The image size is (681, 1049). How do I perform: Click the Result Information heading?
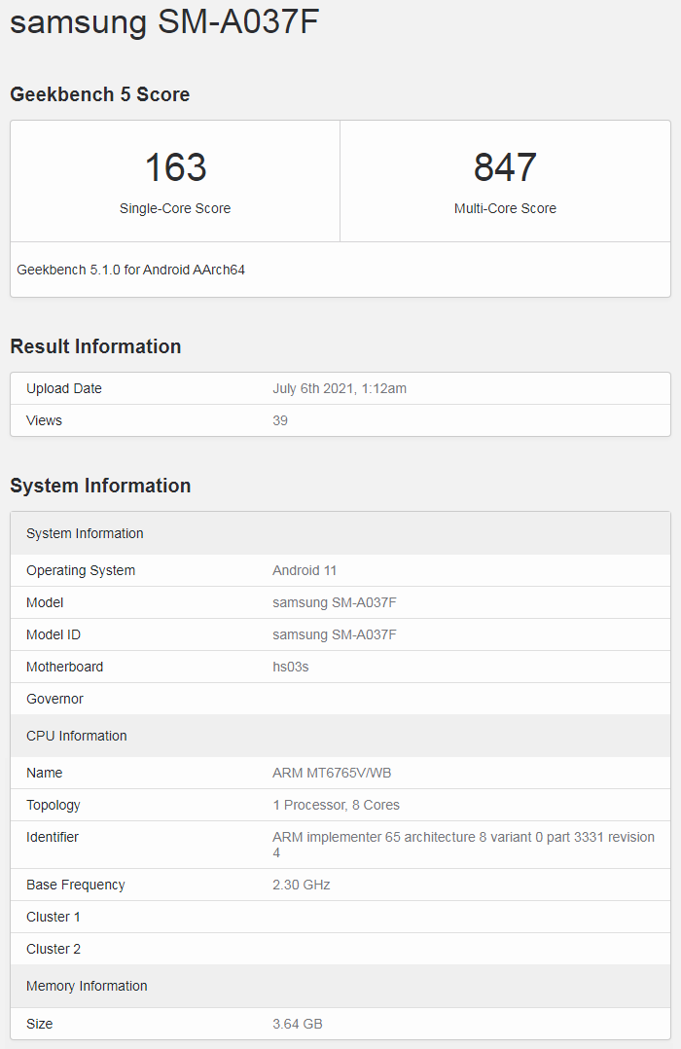pos(95,346)
